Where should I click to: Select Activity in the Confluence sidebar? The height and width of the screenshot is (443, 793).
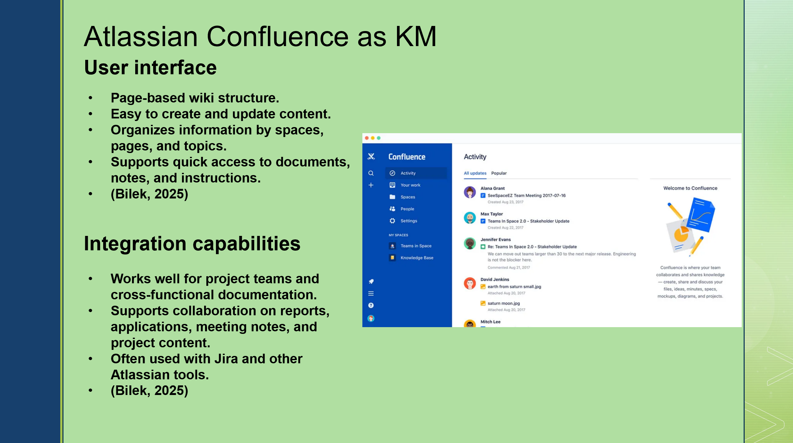416,173
